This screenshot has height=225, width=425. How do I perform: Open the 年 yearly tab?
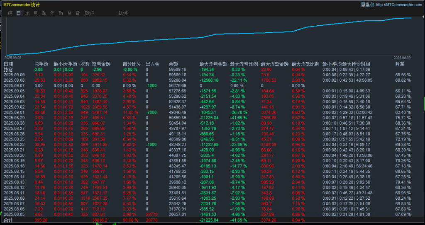click(x=52, y=13)
